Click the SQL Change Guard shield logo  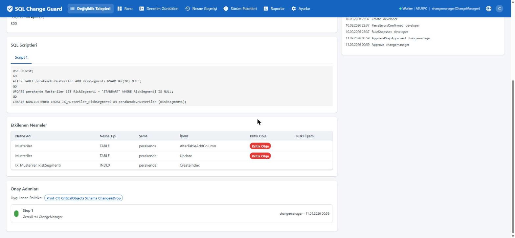10,9
